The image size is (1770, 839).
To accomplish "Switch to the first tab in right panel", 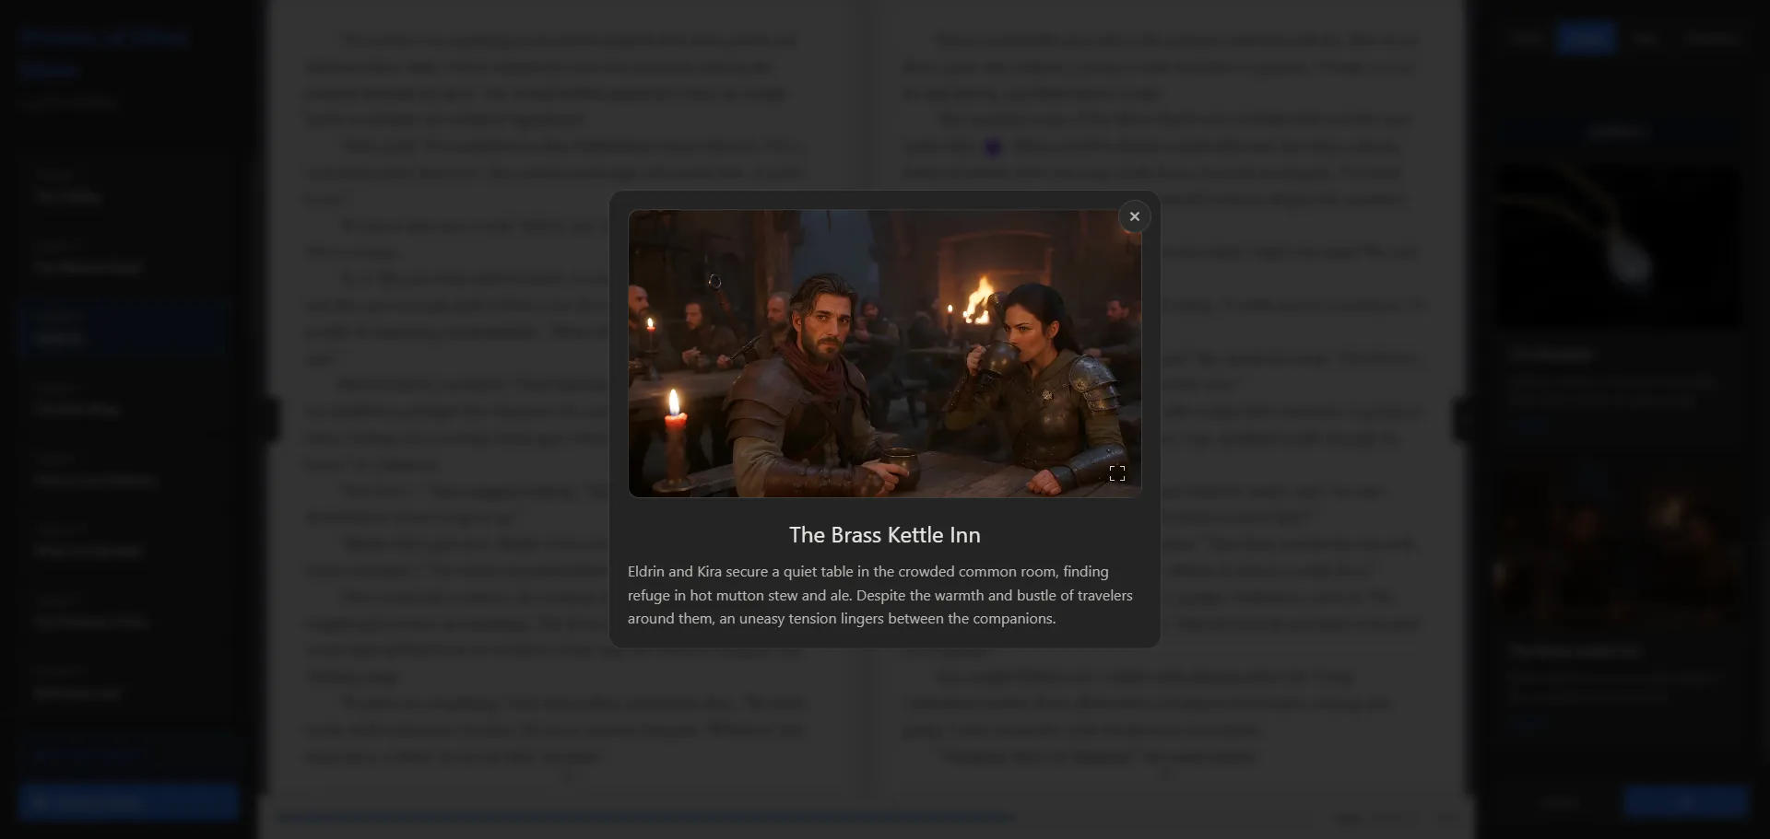I will click(1526, 39).
